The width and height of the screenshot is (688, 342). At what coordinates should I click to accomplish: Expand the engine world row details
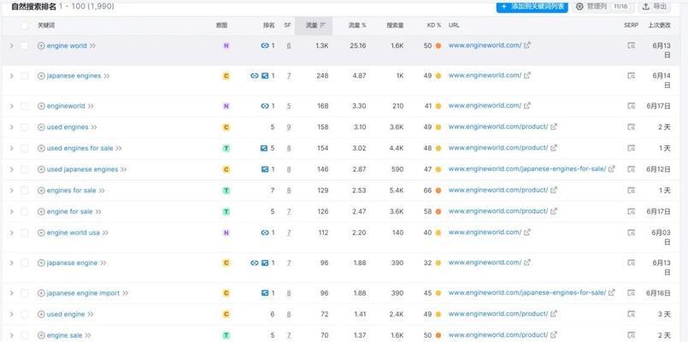(x=12, y=45)
